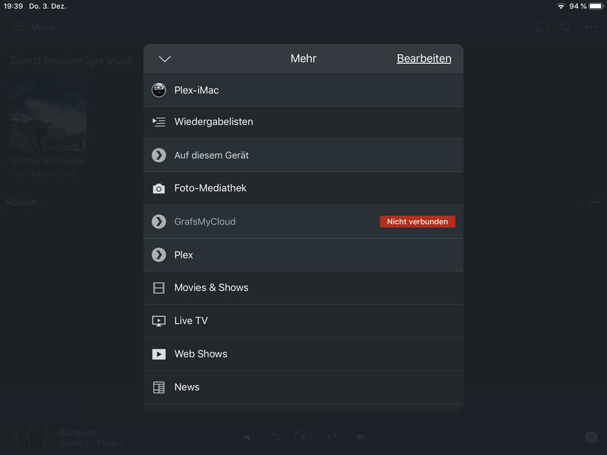Click the Movies & Shows film icon

point(158,288)
